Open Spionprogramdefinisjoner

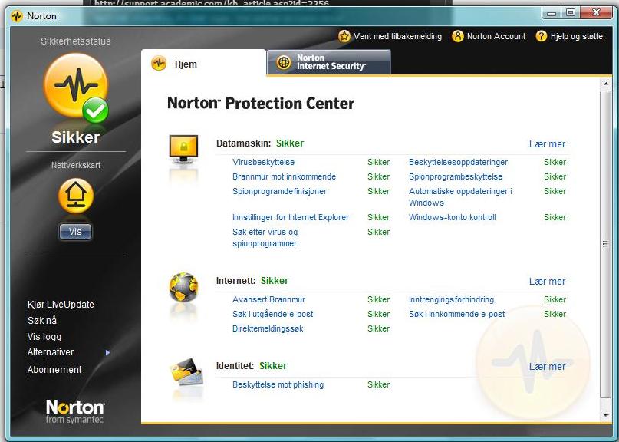click(279, 191)
